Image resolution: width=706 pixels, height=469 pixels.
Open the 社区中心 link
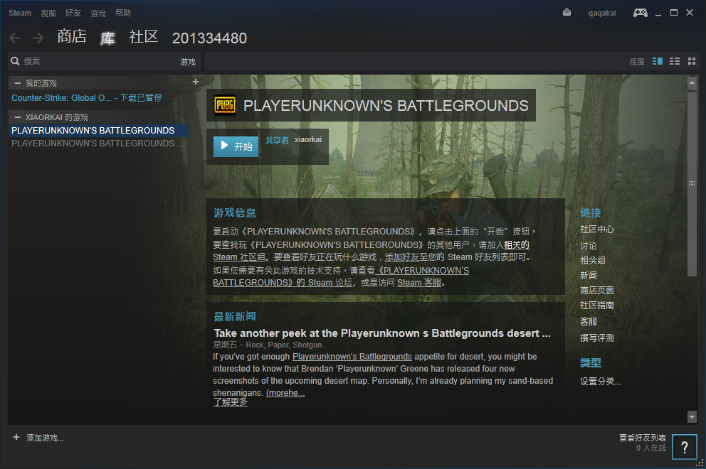[596, 230]
